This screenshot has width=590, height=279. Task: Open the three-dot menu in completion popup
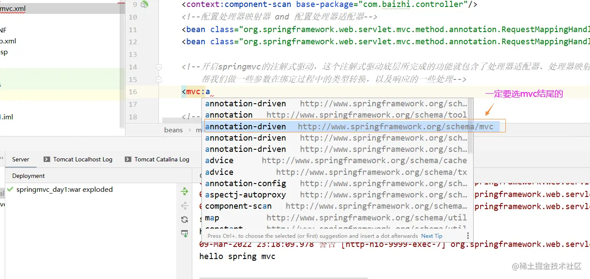[468, 236]
